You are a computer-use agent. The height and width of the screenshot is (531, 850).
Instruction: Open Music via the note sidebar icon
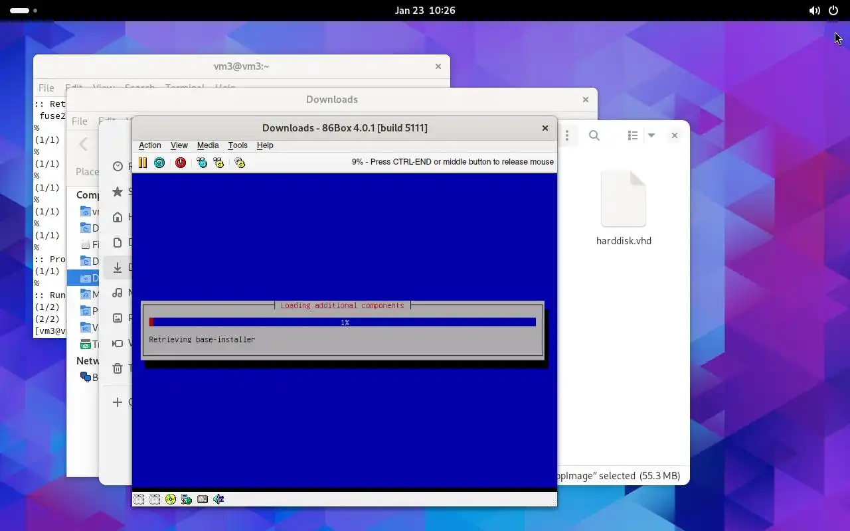tap(118, 293)
